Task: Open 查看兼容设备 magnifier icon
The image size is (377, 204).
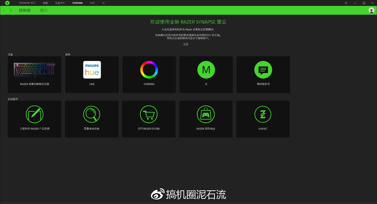Action: pyautogui.click(x=92, y=114)
